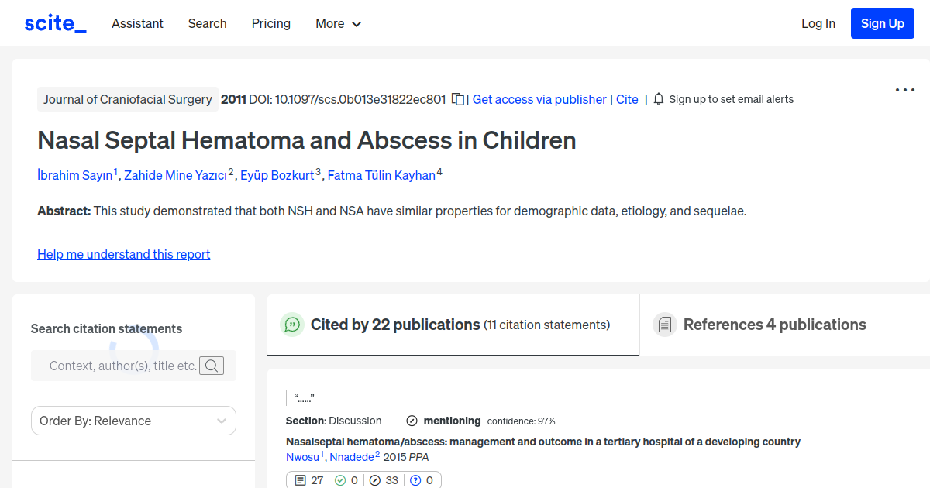Click the mentioning badge icon beside Discussion section
This screenshot has width=930, height=488.
click(411, 421)
